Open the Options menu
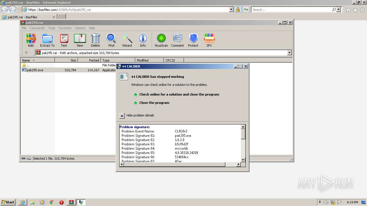 coord(80,28)
